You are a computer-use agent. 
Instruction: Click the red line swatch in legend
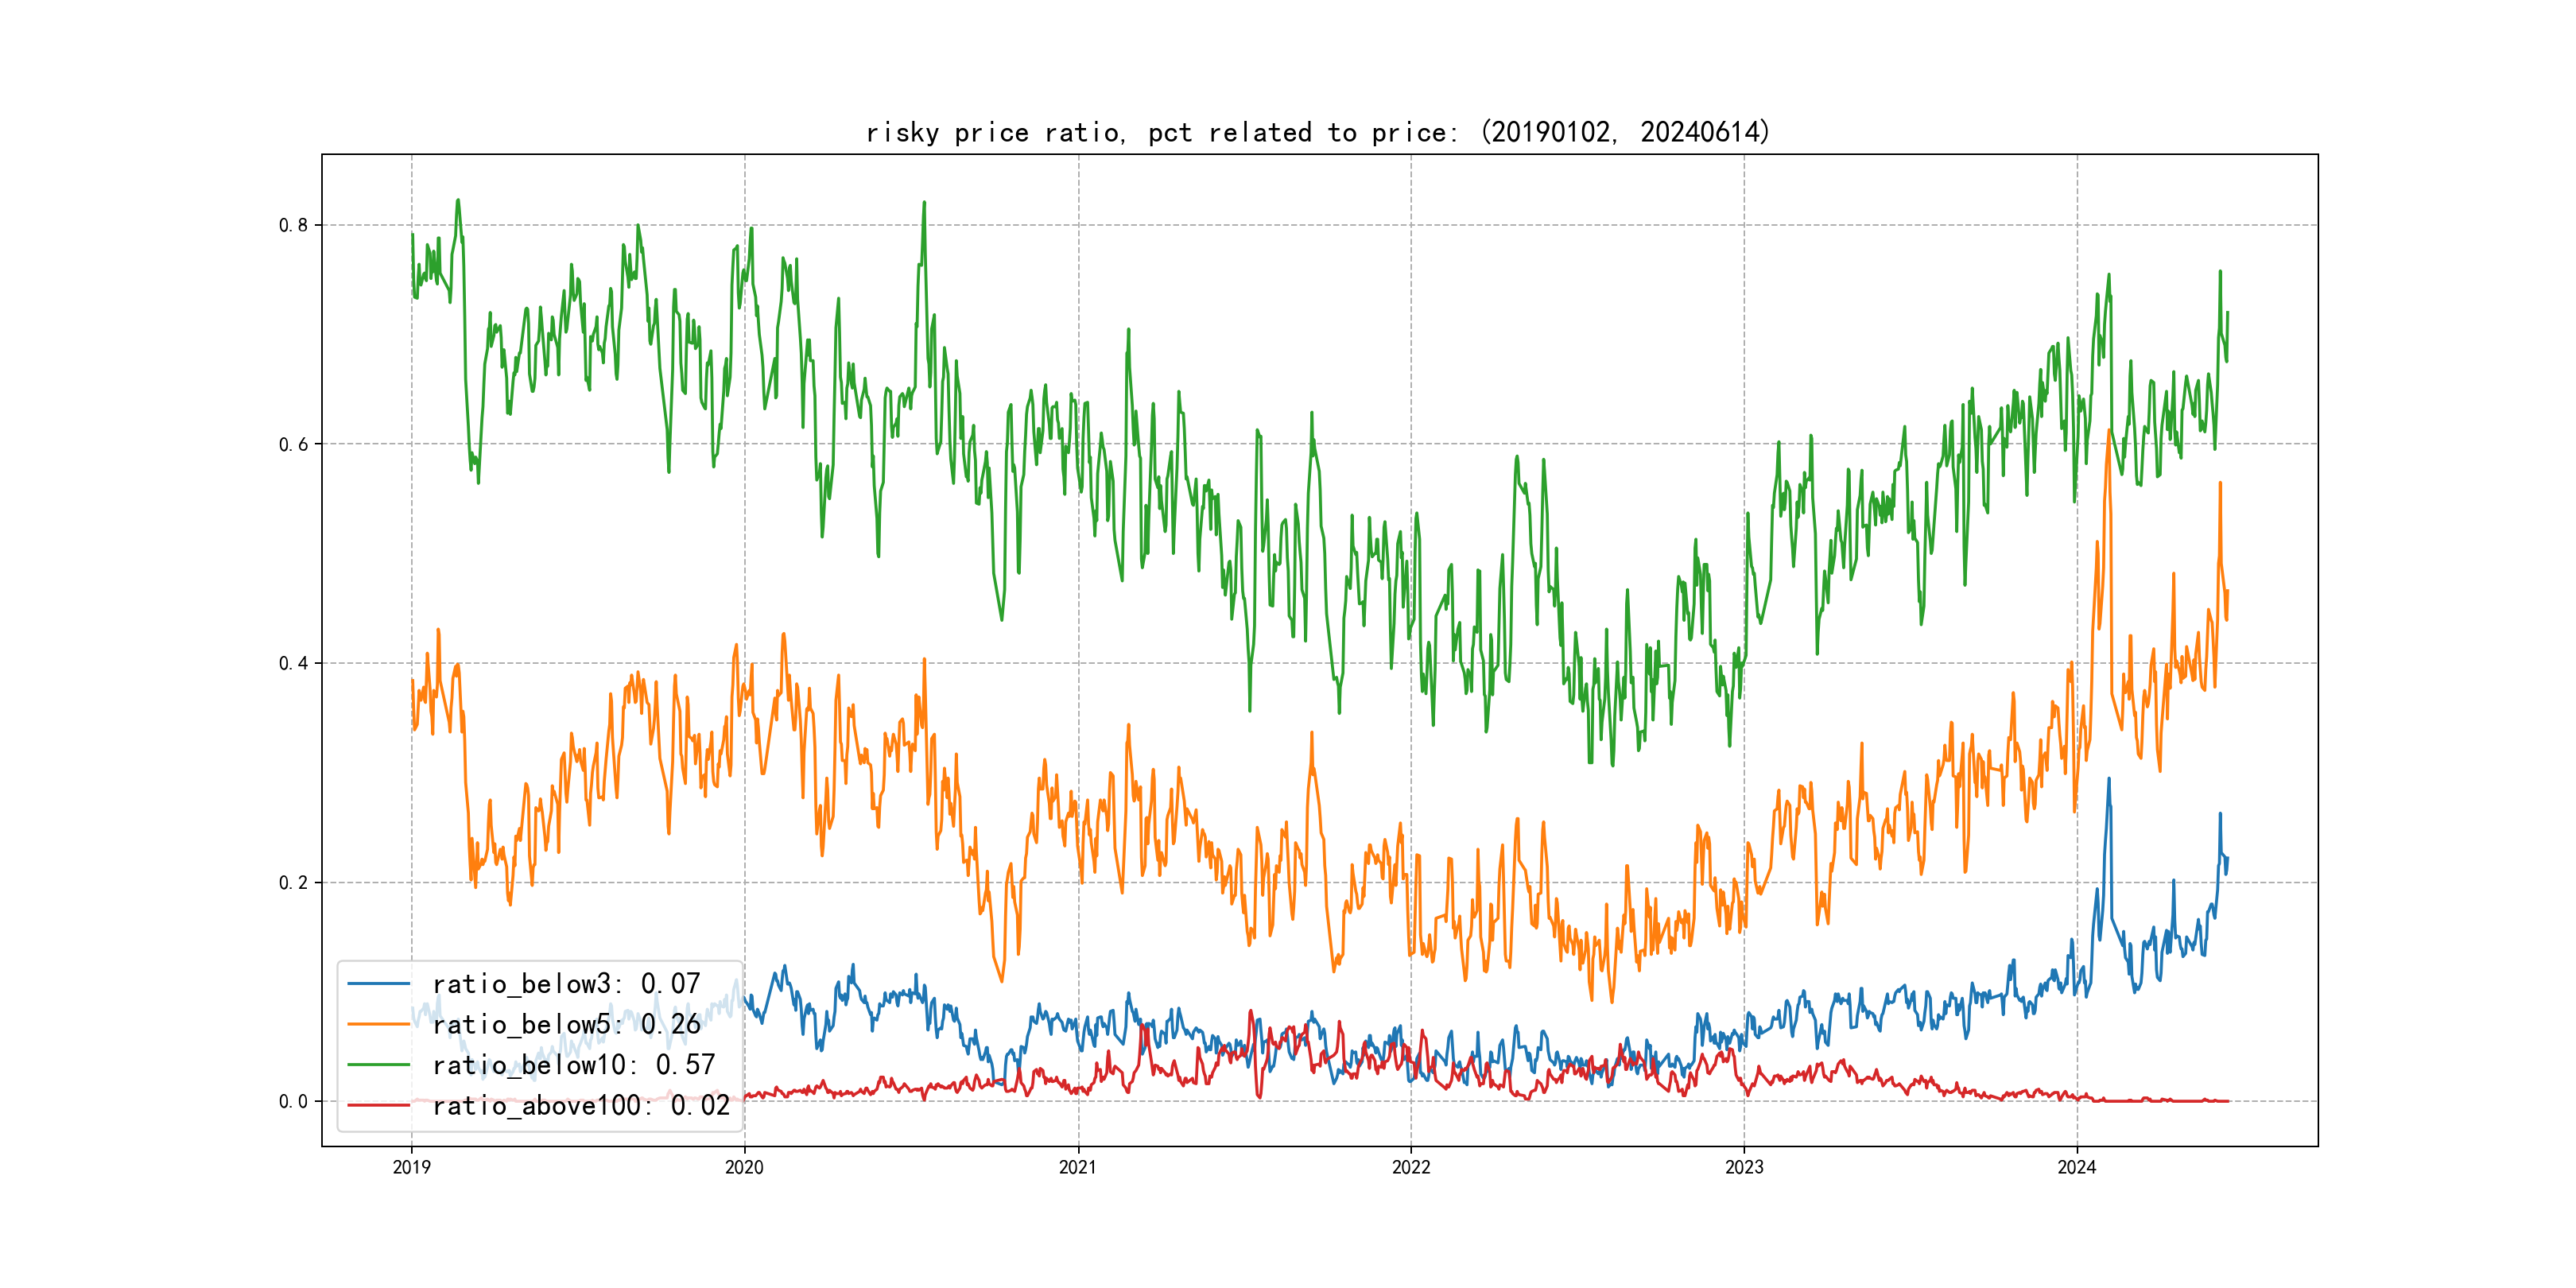pyautogui.click(x=378, y=1105)
